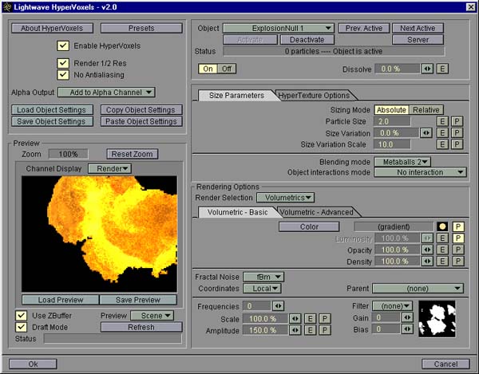
Task: Open the Filter (none) dropdown
Action: click(393, 306)
